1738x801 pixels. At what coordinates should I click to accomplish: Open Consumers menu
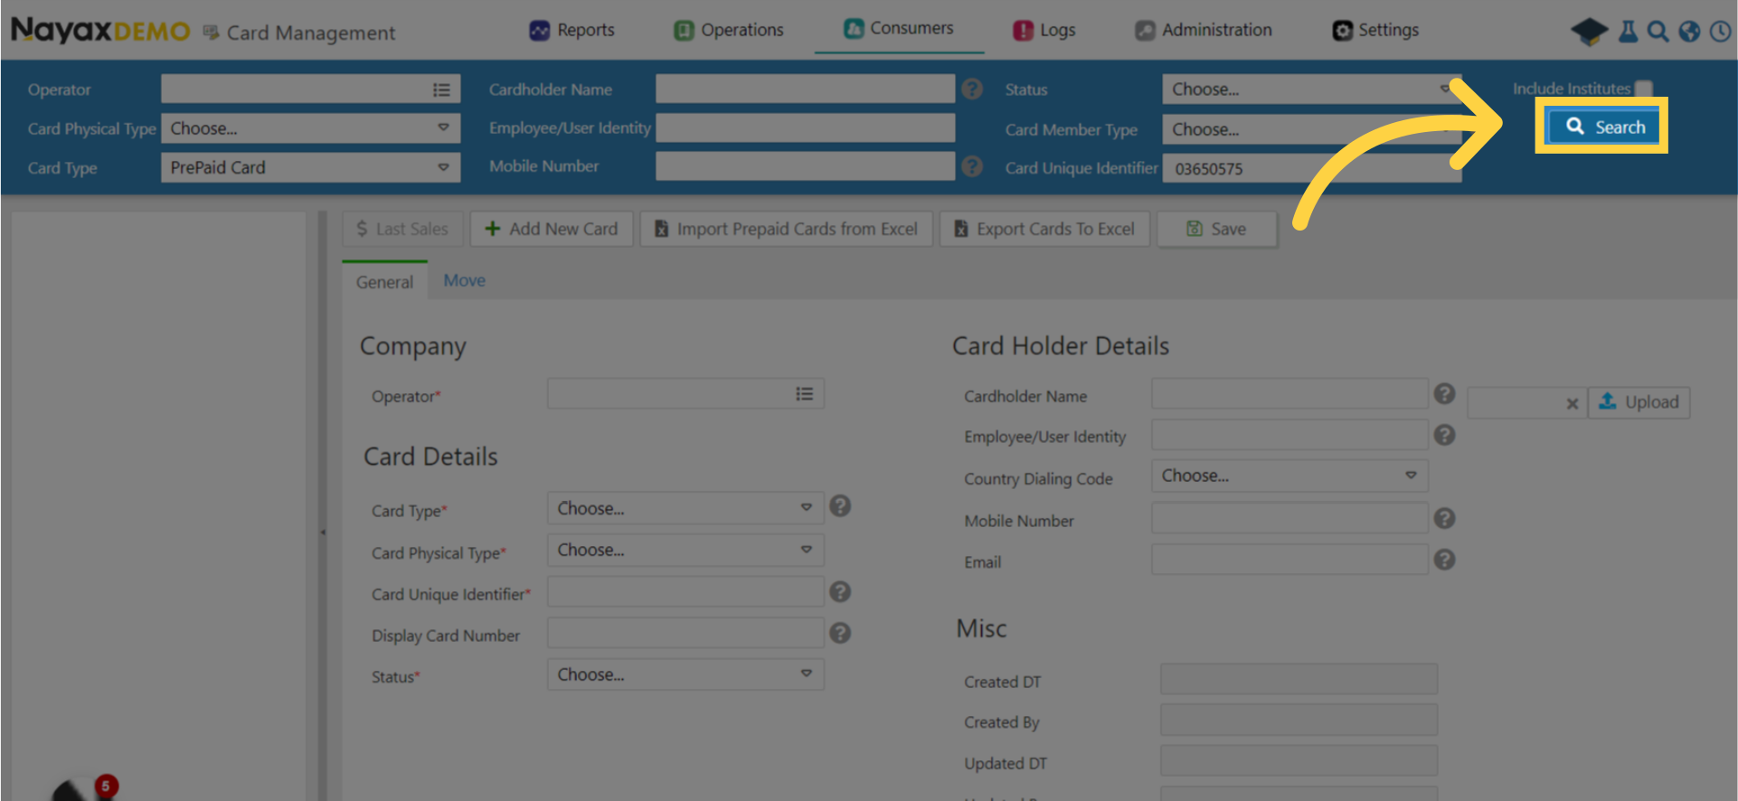tap(899, 28)
